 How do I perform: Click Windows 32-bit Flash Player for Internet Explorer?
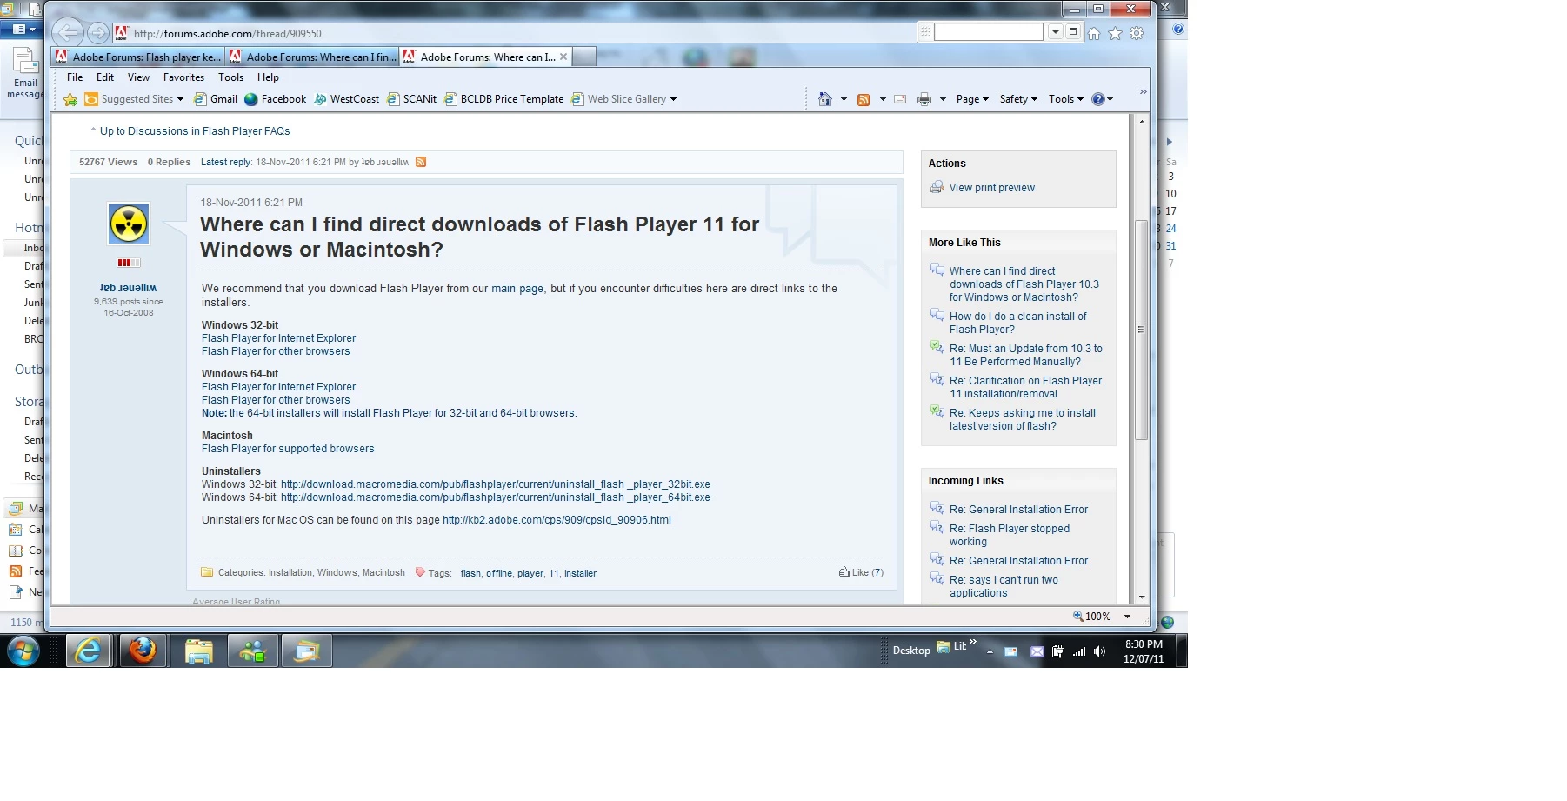[x=278, y=338]
